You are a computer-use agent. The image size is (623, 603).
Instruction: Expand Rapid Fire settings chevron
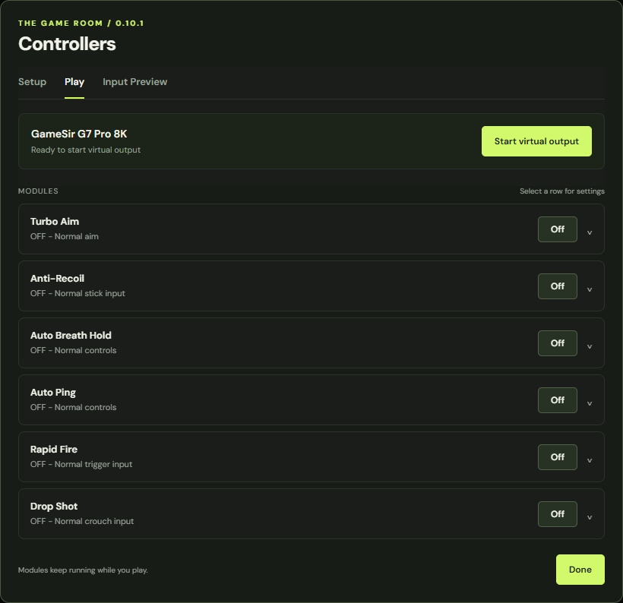click(x=590, y=460)
